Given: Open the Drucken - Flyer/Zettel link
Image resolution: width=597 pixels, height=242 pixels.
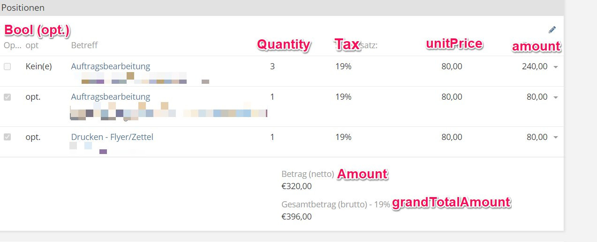Looking at the screenshot, I should (112, 137).
